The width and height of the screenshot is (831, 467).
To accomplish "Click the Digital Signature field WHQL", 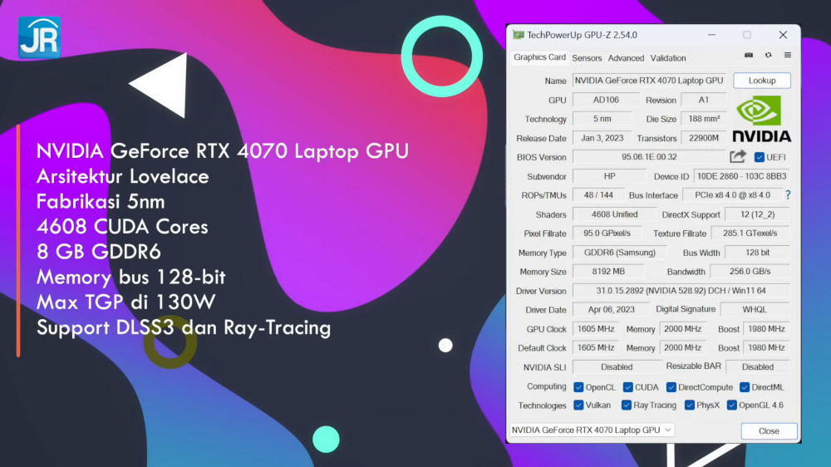I will pyautogui.click(x=755, y=310).
